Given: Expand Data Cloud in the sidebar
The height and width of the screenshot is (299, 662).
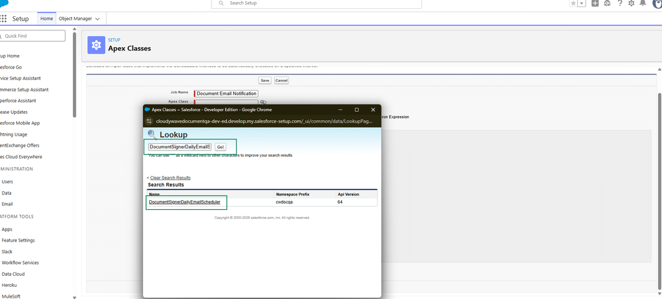Looking at the screenshot, I should [13, 274].
